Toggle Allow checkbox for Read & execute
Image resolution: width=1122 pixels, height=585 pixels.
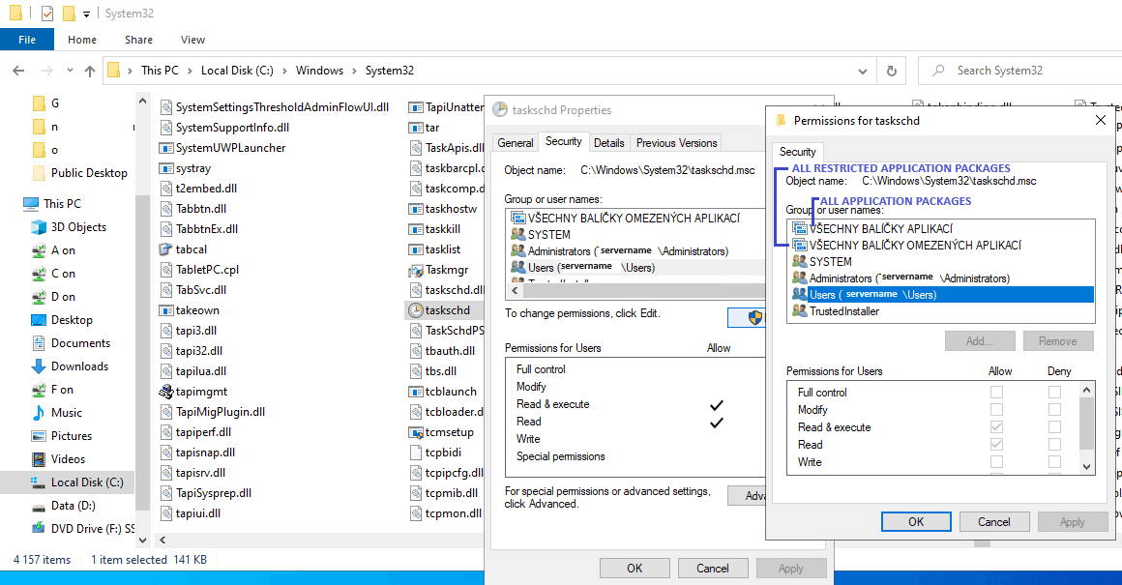996,427
